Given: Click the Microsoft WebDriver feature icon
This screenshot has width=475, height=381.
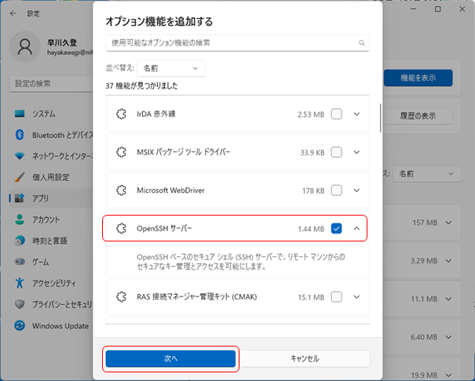Looking at the screenshot, I should coord(122,190).
